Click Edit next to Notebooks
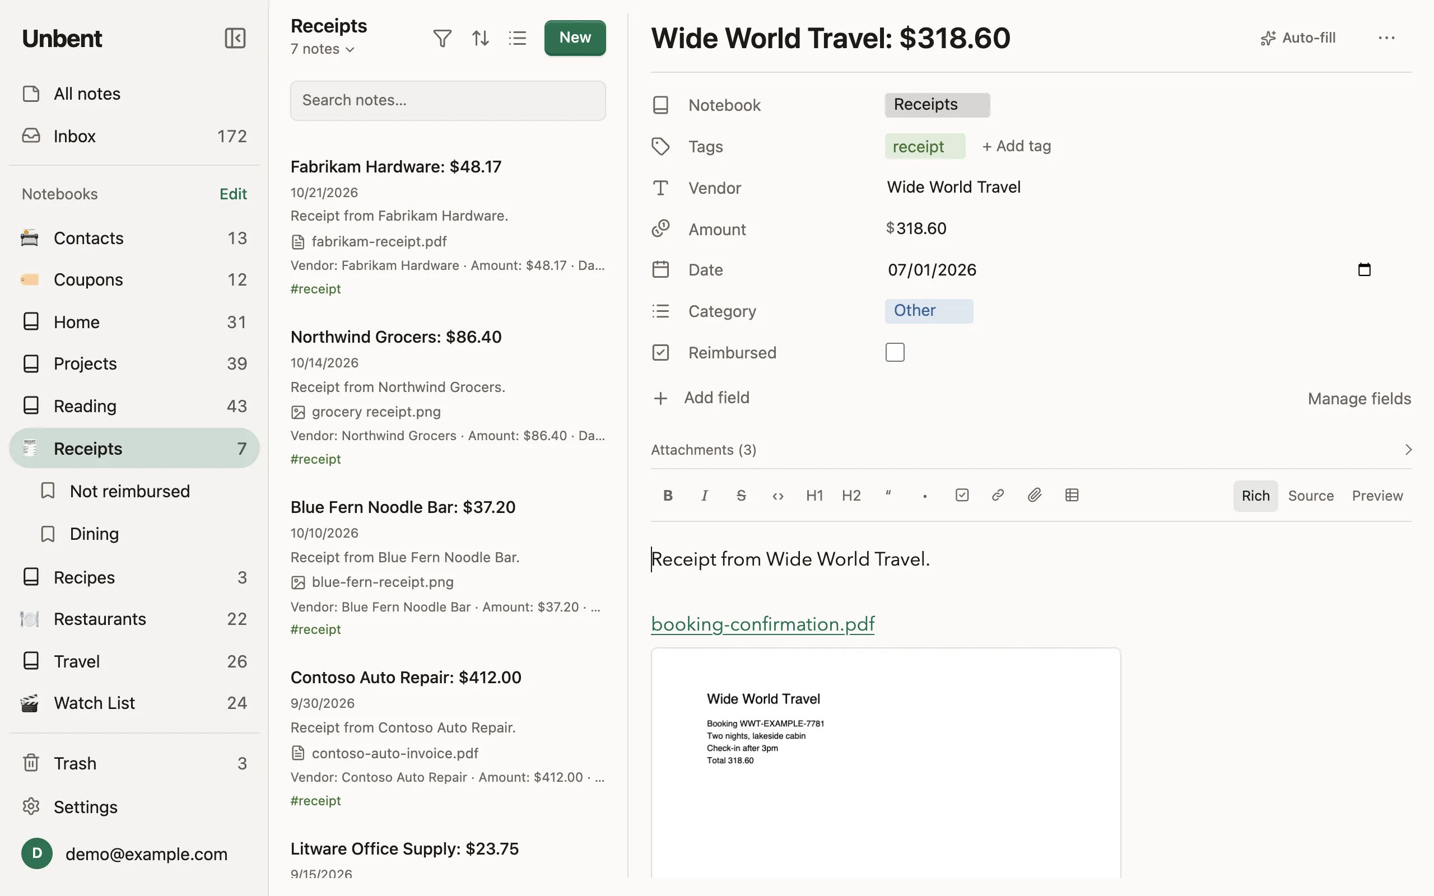 pos(233,194)
